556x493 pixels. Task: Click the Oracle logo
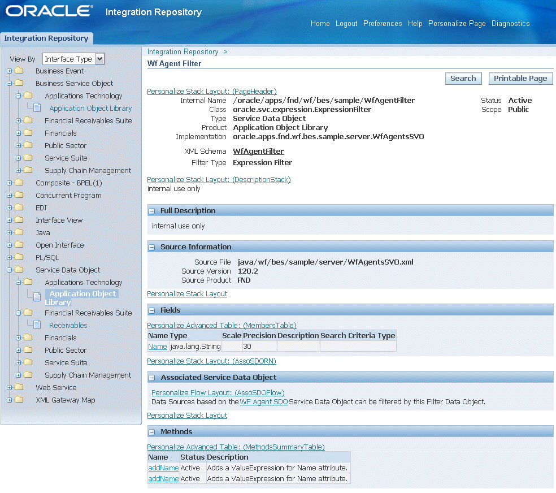[x=49, y=11]
